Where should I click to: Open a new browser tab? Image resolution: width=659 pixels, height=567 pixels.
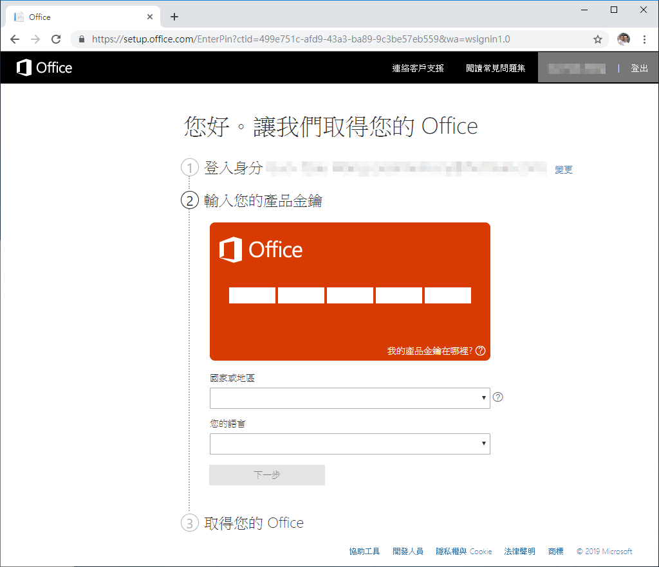pyautogui.click(x=174, y=16)
